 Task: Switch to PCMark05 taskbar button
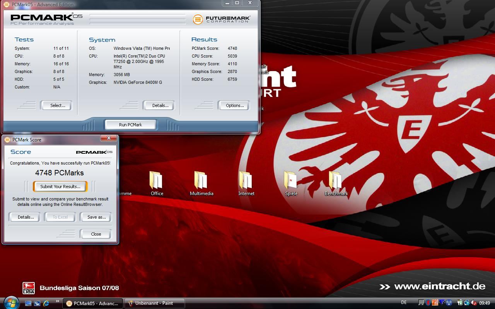(x=93, y=303)
